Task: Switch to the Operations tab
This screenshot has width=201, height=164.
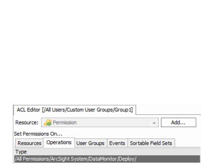Action: click(59, 142)
